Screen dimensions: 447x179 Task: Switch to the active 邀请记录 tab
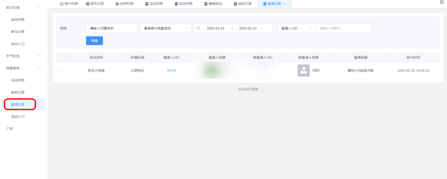(274, 4)
